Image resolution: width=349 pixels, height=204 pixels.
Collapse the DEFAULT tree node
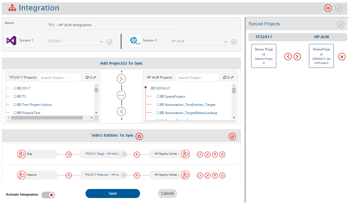pos(145,88)
